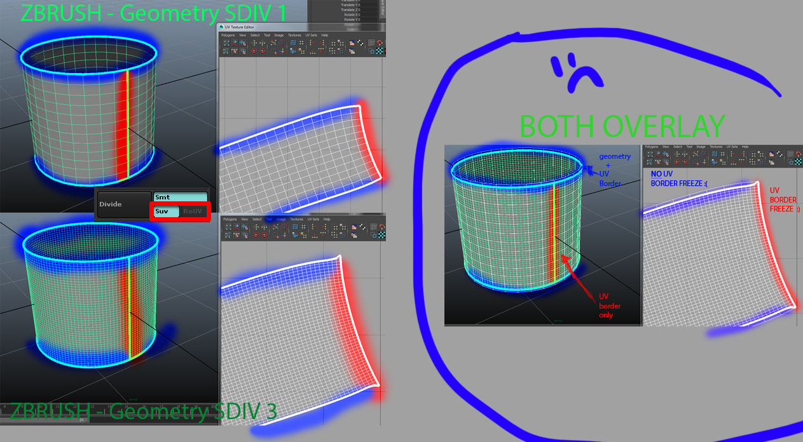This screenshot has width=803, height=442.
Task: Click Layout UVs icon in SDIV 3 UV editor
Action: point(295,227)
